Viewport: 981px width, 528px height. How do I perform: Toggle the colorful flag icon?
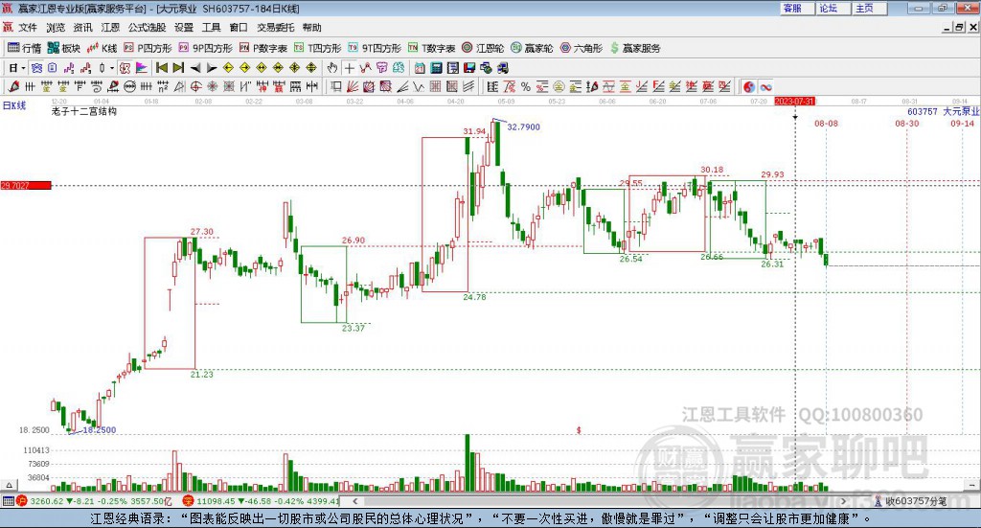click(x=142, y=68)
